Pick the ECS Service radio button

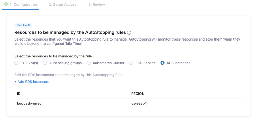tap(131, 63)
